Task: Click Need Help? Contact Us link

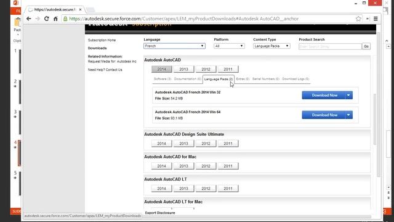Action: pos(105,70)
